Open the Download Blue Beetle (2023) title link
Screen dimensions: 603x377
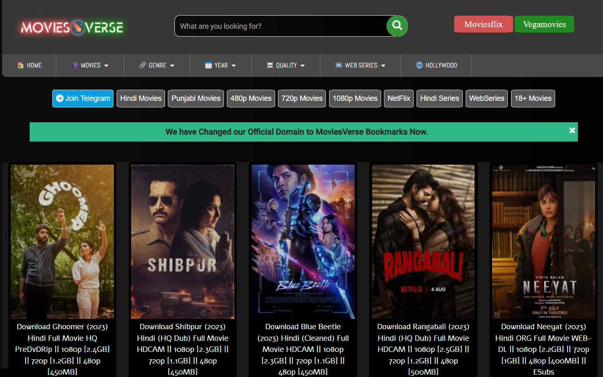(x=303, y=349)
